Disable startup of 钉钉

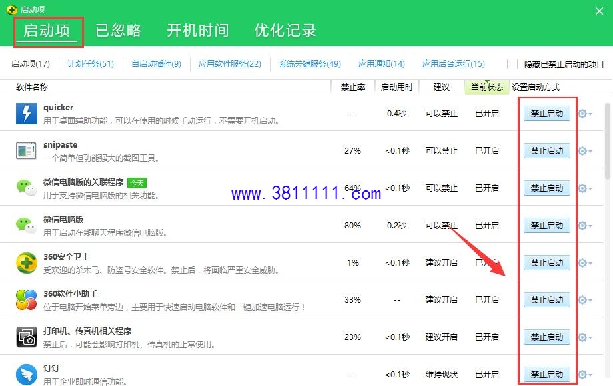click(546, 374)
